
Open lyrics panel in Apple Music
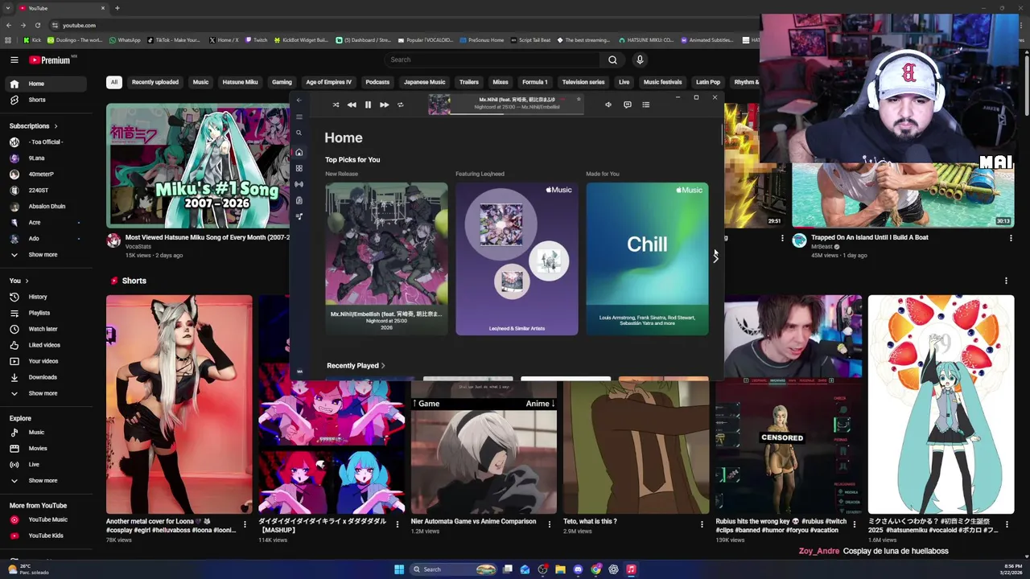click(x=628, y=105)
